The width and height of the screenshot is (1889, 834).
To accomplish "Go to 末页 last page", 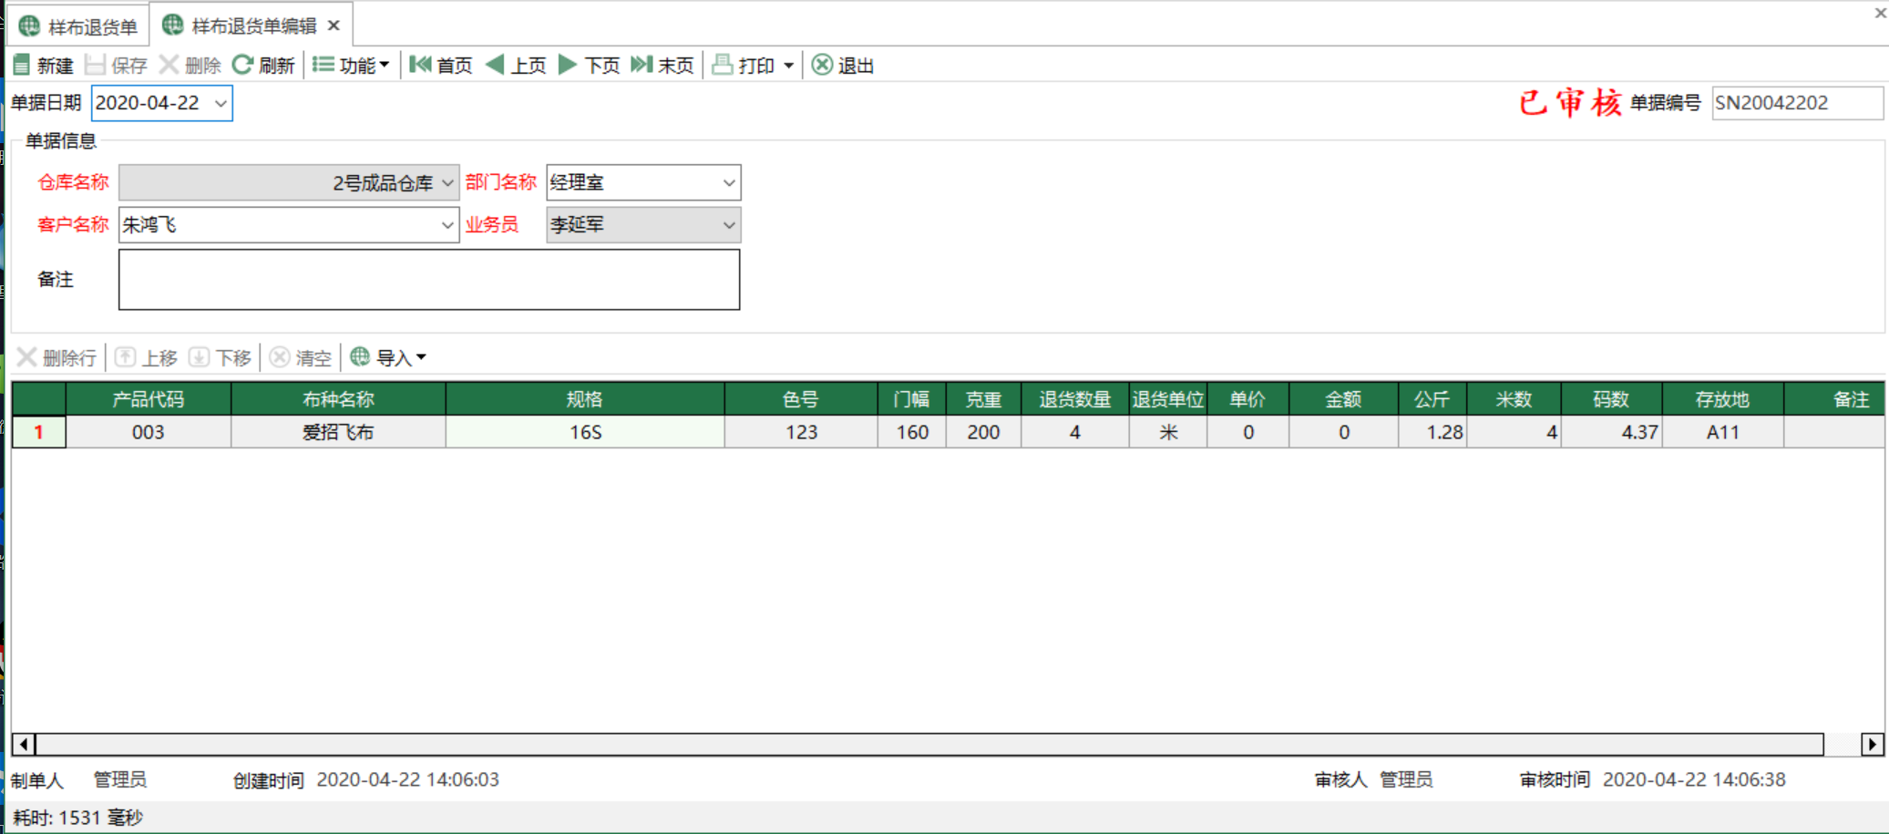I will [x=662, y=65].
